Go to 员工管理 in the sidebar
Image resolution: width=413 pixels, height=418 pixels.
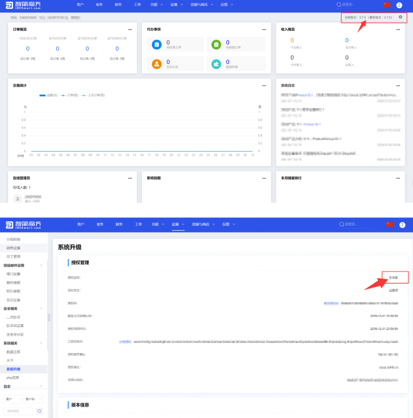[13, 257]
